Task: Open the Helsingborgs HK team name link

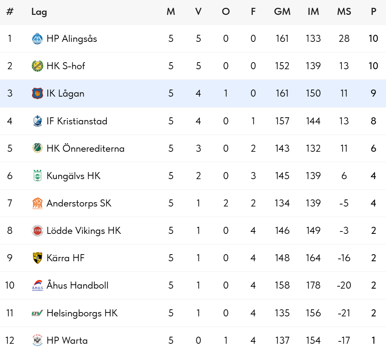Action: coord(82,313)
